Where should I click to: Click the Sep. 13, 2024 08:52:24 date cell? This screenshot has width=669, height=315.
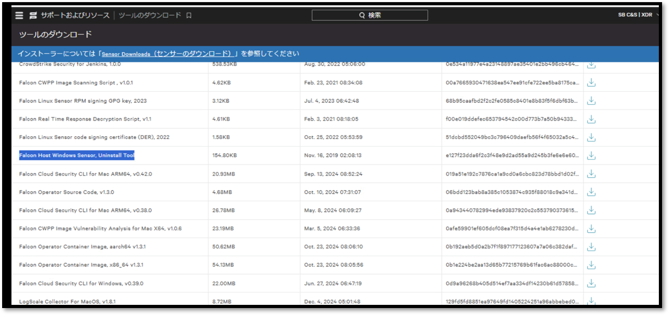tap(333, 174)
